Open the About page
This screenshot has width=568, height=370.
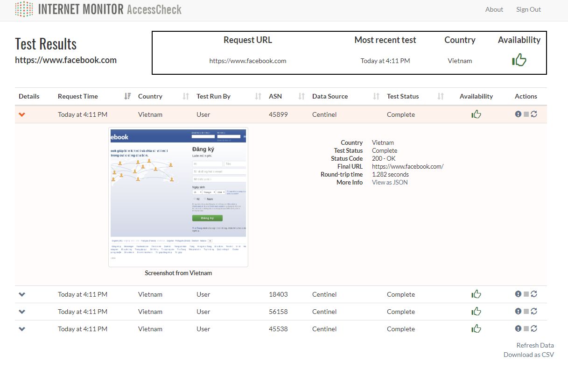[x=494, y=9]
